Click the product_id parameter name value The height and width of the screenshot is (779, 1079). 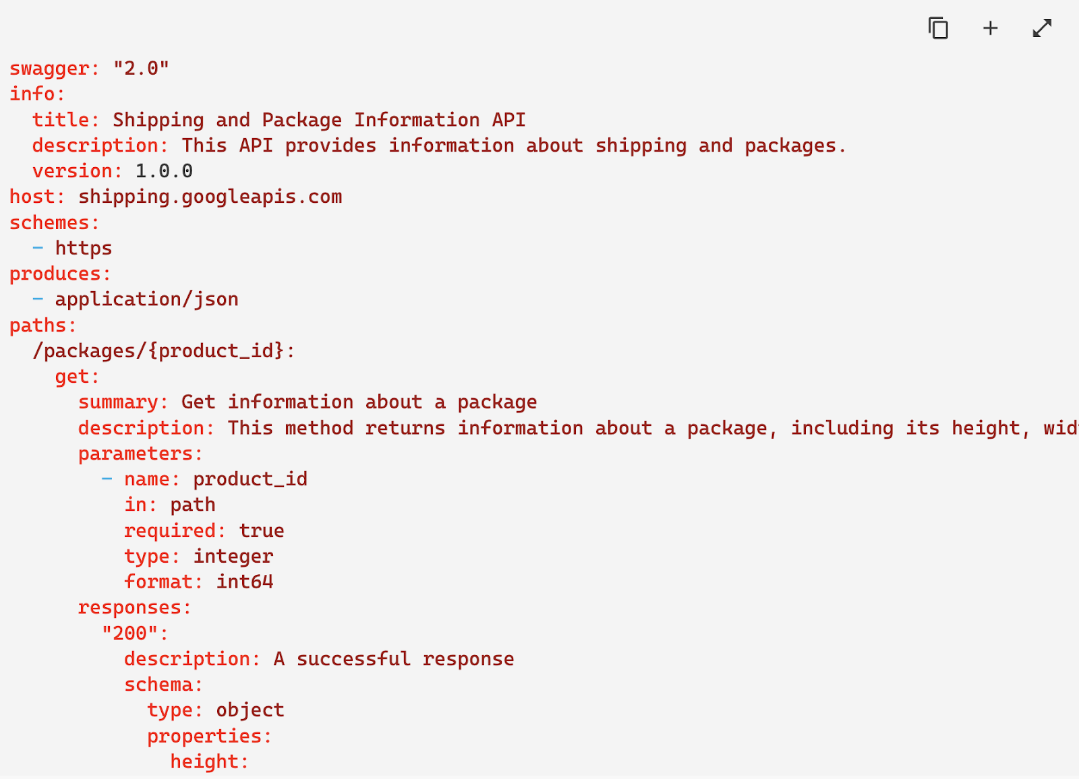tap(250, 479)
